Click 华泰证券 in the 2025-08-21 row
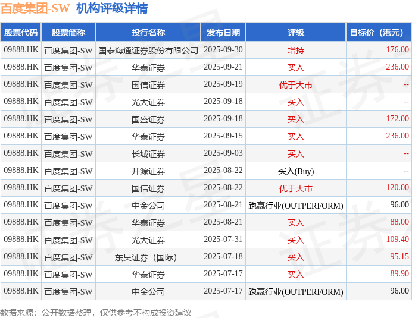 pyautogui.click(x=148, y=223)
